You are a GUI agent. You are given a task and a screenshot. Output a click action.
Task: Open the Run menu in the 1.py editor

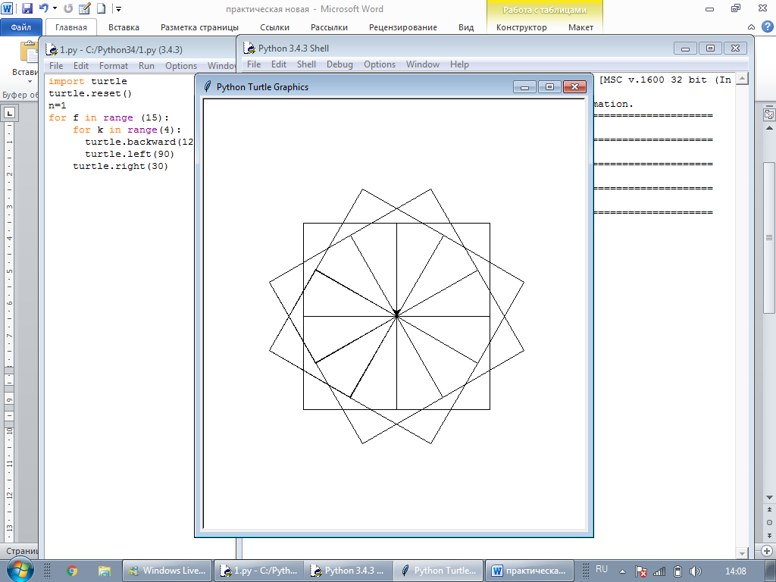click(x=146, y=66)
